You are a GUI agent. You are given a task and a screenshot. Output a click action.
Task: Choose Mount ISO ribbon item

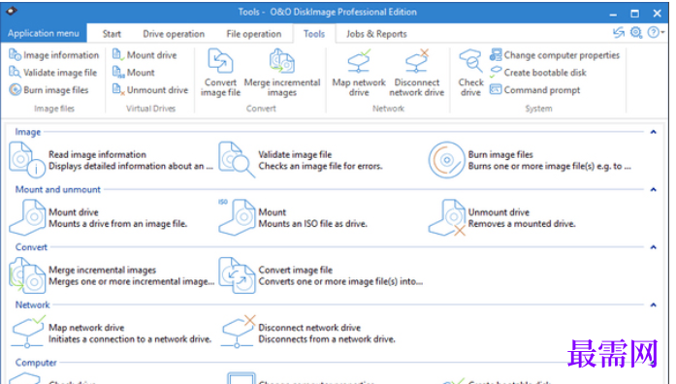pyautogui.click(x=133, y=73)
